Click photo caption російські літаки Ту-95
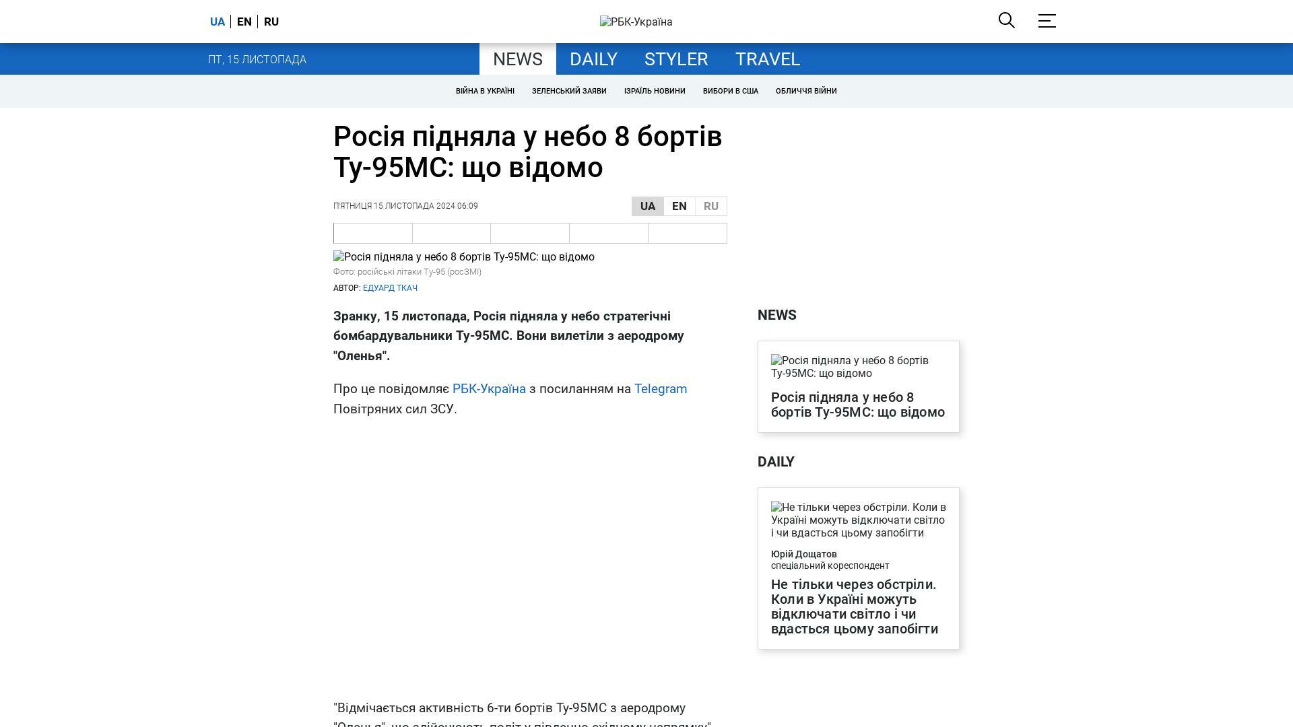Image resolution: width=1293 pixels, height=727 pixels. (x=407, y=272)
